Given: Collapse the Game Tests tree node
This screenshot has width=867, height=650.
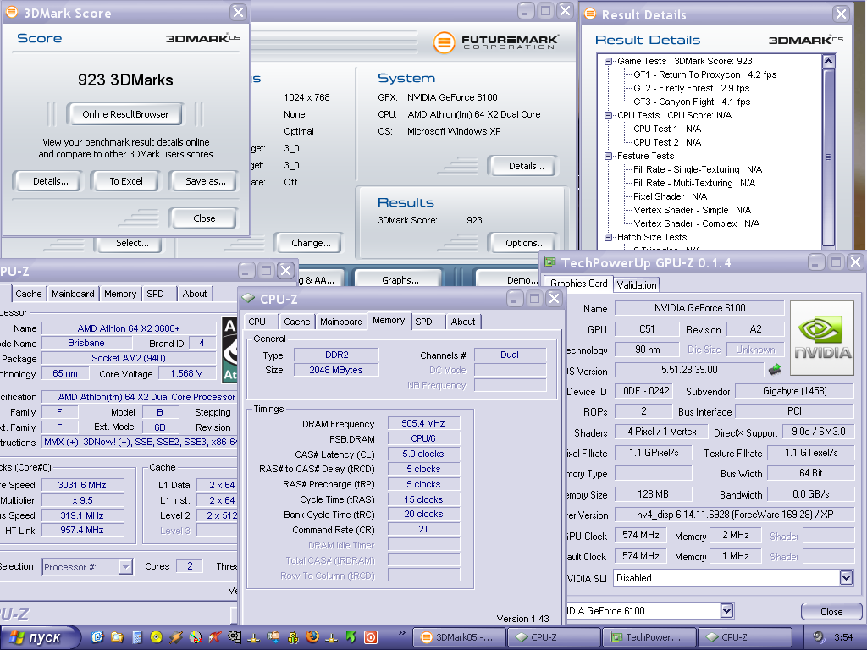Looking at the screenshot, I should coord(608,61).
